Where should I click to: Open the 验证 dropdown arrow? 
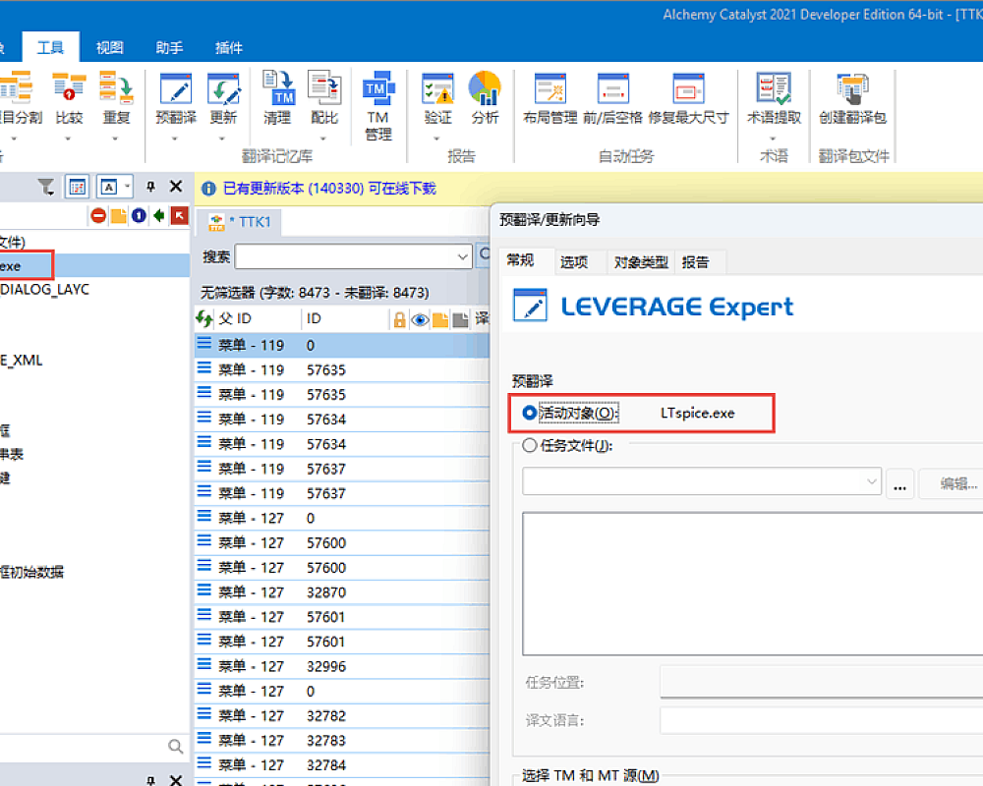tap(437, 139)
